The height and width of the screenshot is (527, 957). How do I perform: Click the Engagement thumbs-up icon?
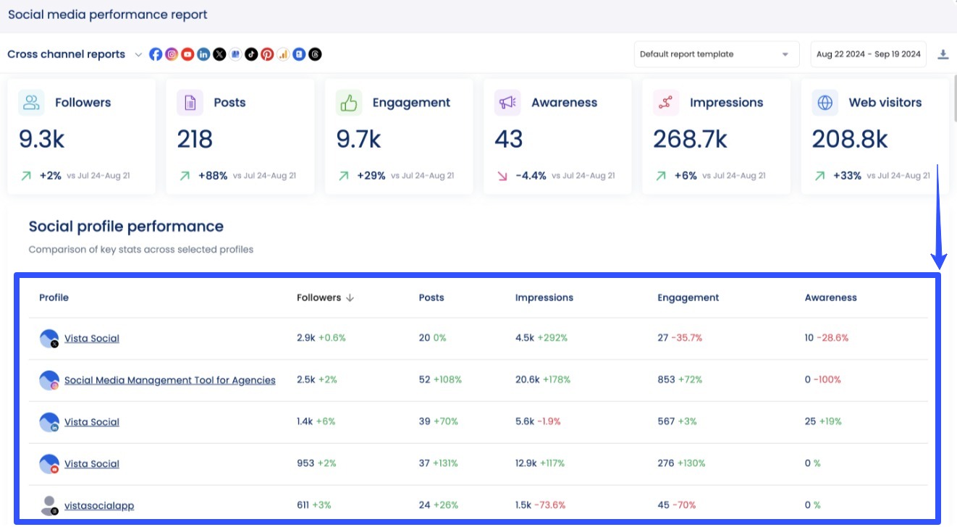pyautogui.click(x=348, y=102)
